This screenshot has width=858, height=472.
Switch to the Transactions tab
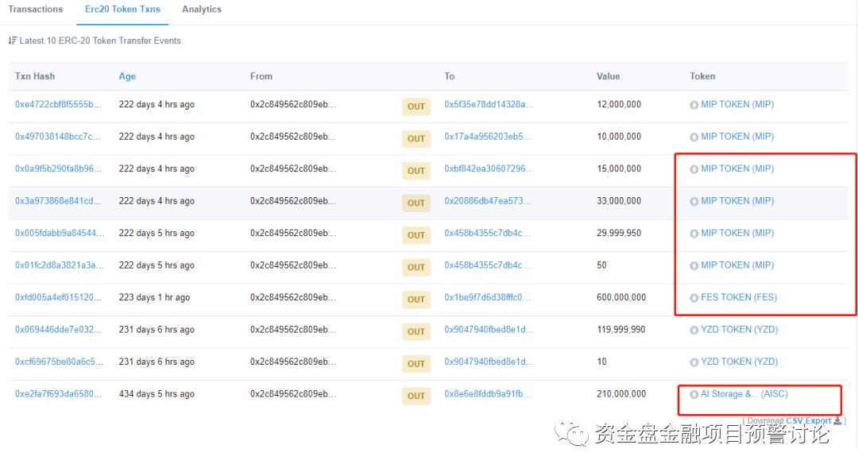[x=36, y=9]
